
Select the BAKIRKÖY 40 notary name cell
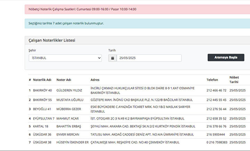coord(42,90)
